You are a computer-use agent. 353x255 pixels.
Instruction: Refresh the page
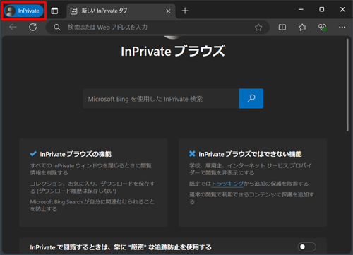[x=33, y=28]
